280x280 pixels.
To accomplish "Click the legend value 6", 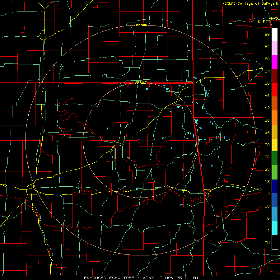I will point(268,218).
